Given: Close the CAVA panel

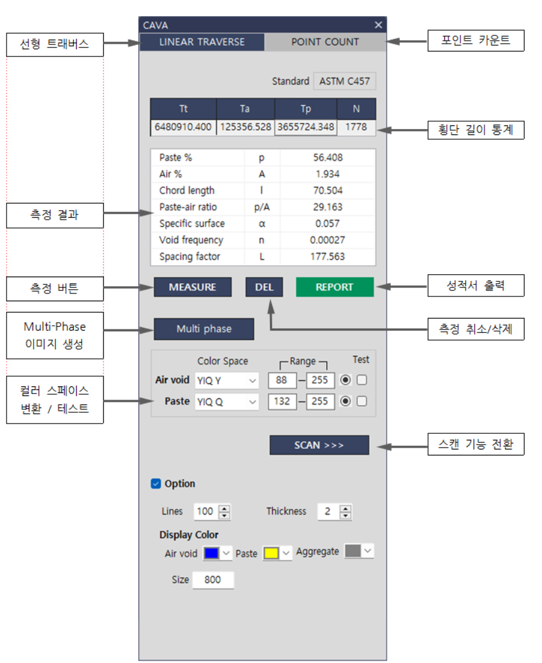Looking at the screenshot, I should coord(378,25).
